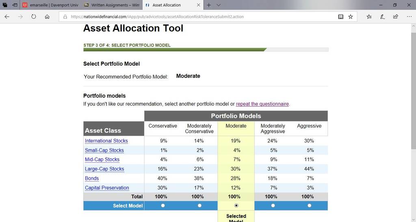
Task: Go to the browser home page
Action: 47,17
